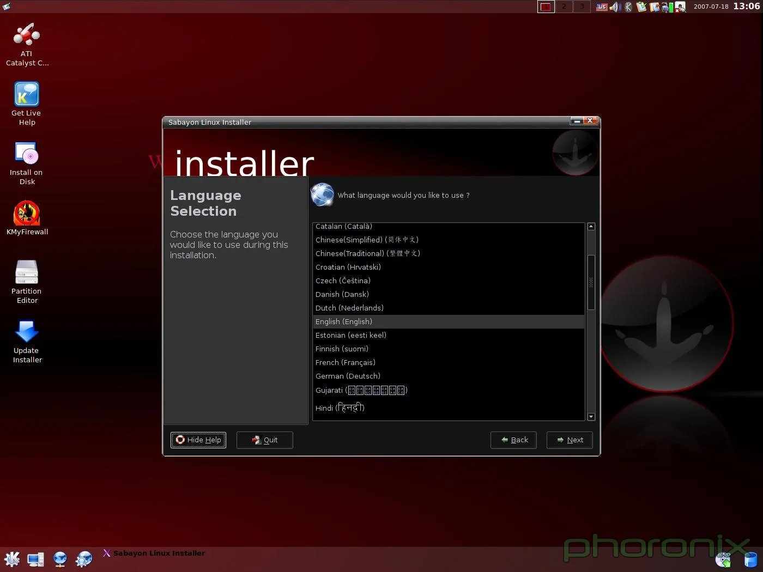Open the Get Live Help desktop icon
The width and height of the screenshot is (763, 572).
(x=27, y=95)
